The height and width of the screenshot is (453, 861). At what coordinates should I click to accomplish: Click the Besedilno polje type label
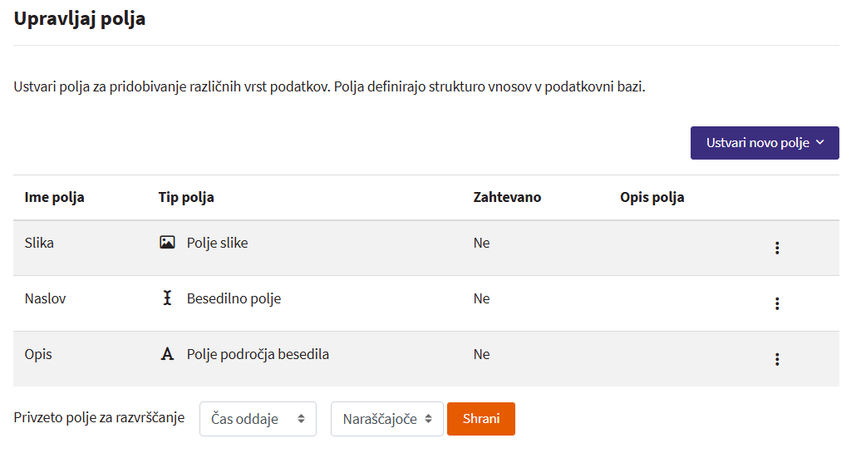[x=234, y=298]
